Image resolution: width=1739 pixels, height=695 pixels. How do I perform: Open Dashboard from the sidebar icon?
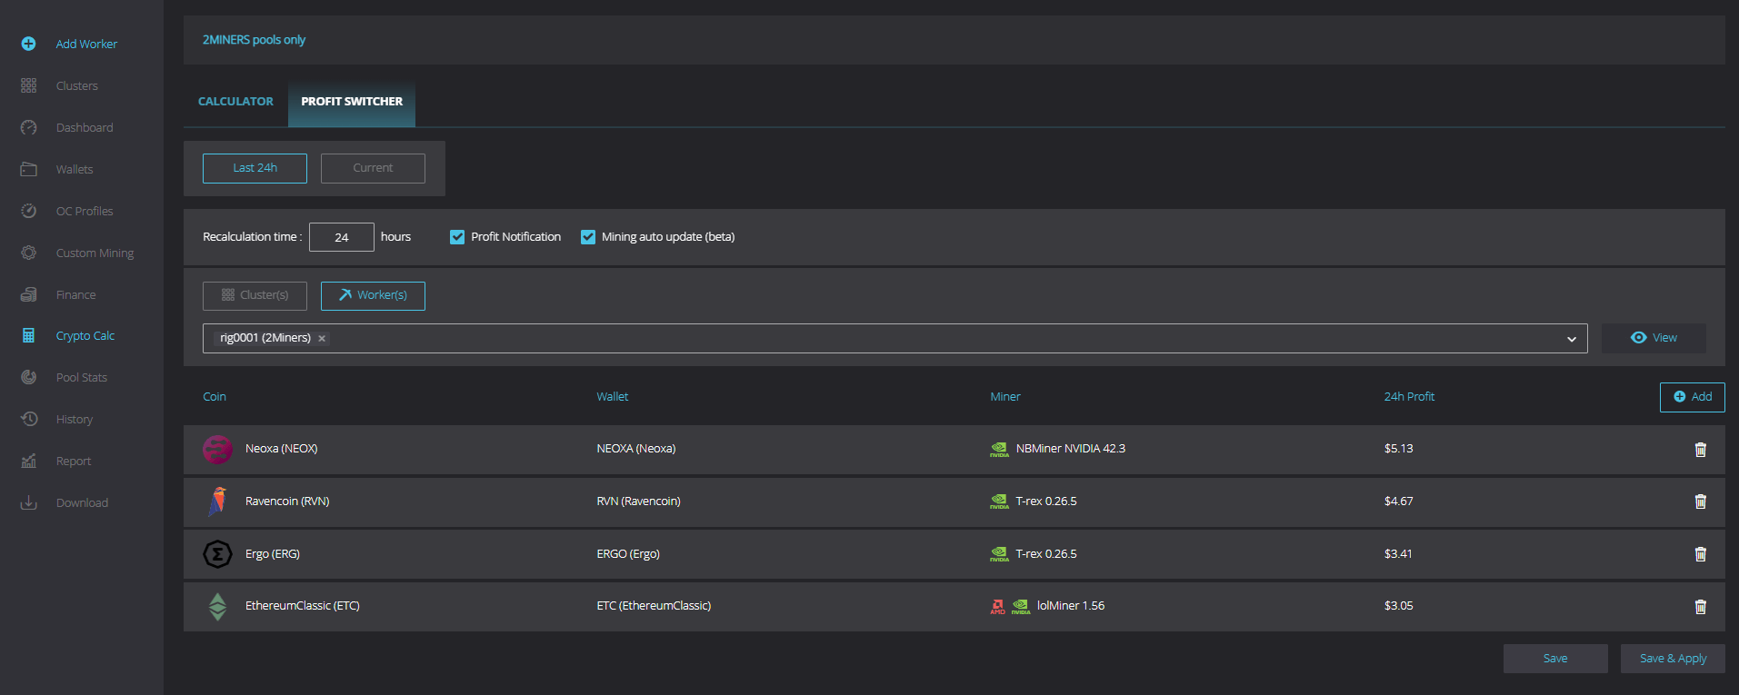pyautogui.click(x=28, y=127)
